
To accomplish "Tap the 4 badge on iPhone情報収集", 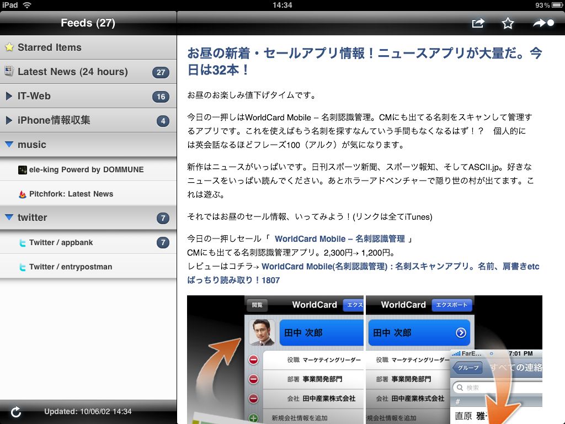I will (163, 121).
